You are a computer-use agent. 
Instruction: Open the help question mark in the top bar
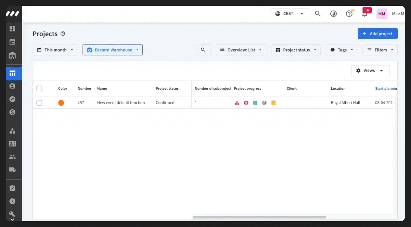(x=349, y=14)
